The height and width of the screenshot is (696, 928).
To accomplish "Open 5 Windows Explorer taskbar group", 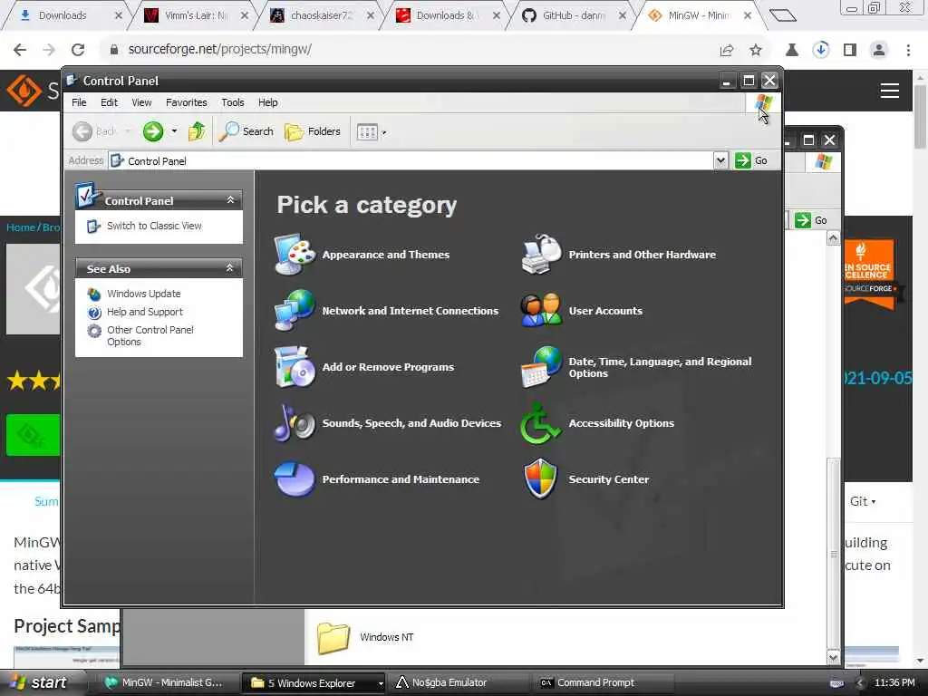I will [x=313, y=682].
